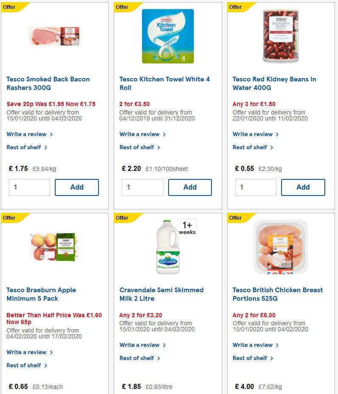This screenshot has height=394, width=338.
Task: Add Tesco Smoked Back Bacon Rashers to basket
Action: point(76,187)
